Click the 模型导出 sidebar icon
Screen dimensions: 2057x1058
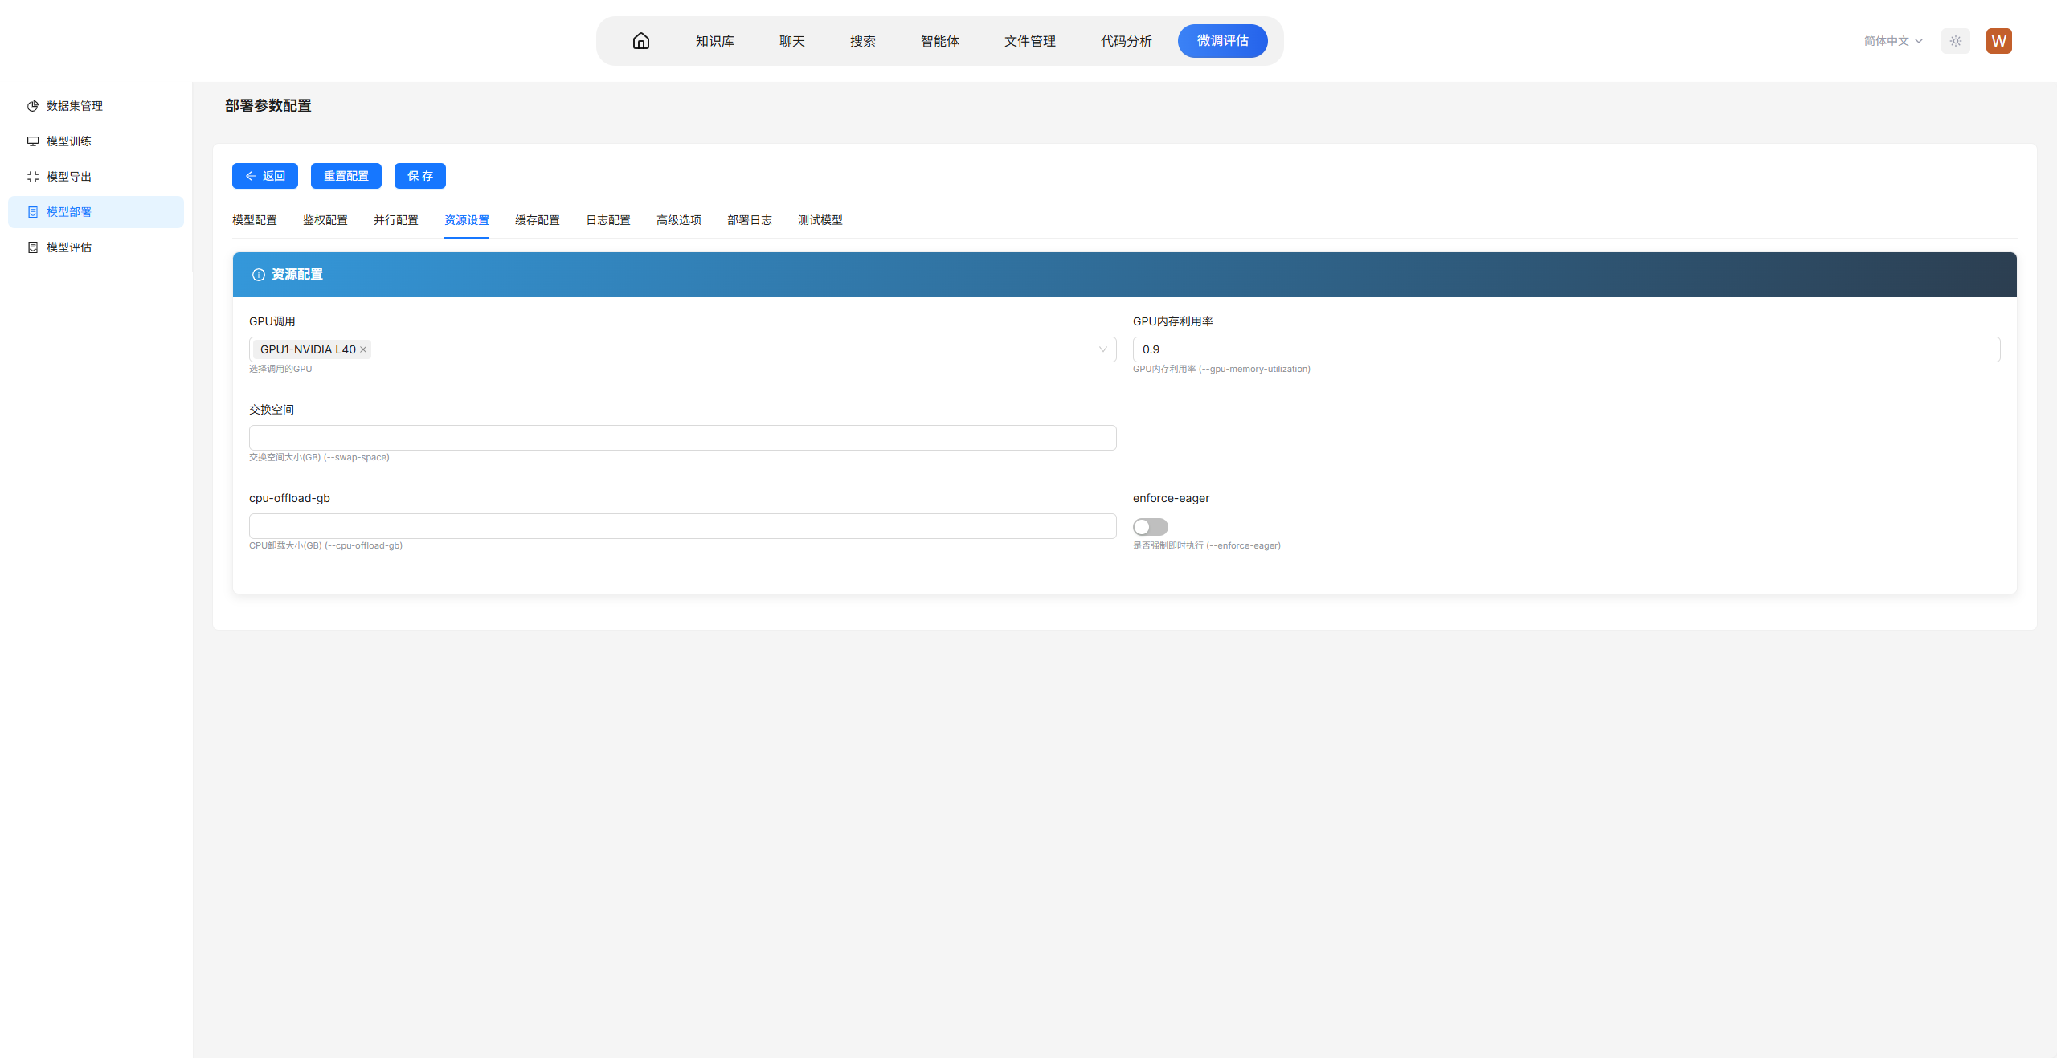click(x=33, y=177)
